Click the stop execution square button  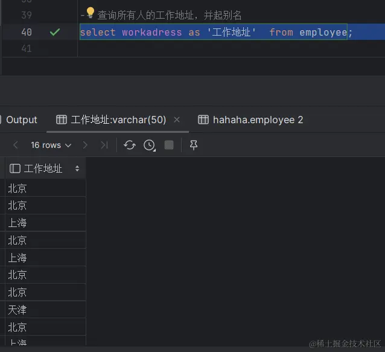[169, 145]
